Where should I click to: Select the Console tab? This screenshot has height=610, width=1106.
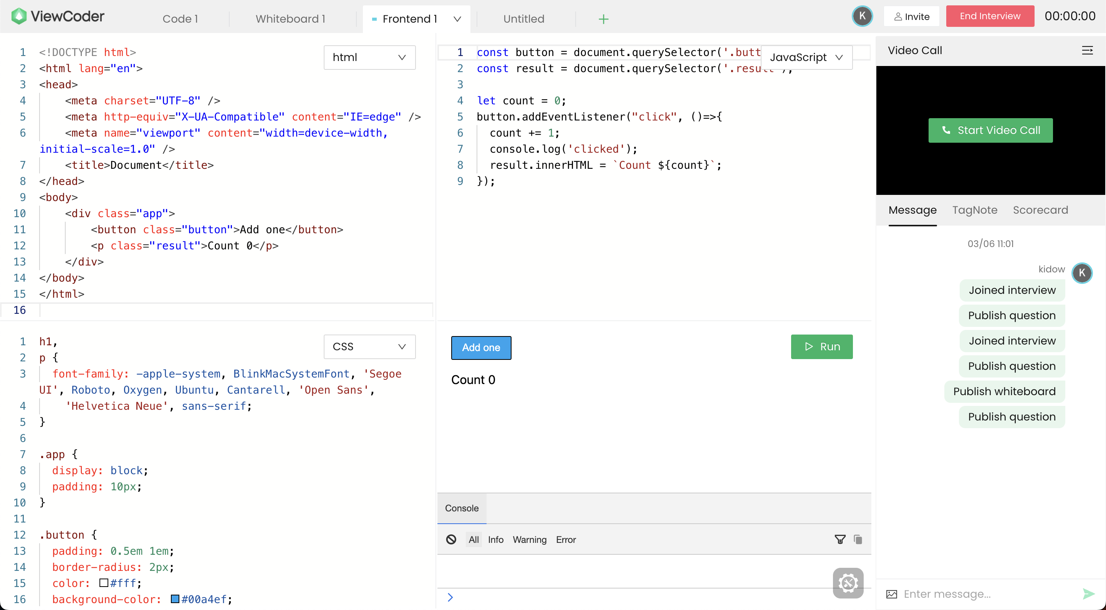(x=462, y=508)
